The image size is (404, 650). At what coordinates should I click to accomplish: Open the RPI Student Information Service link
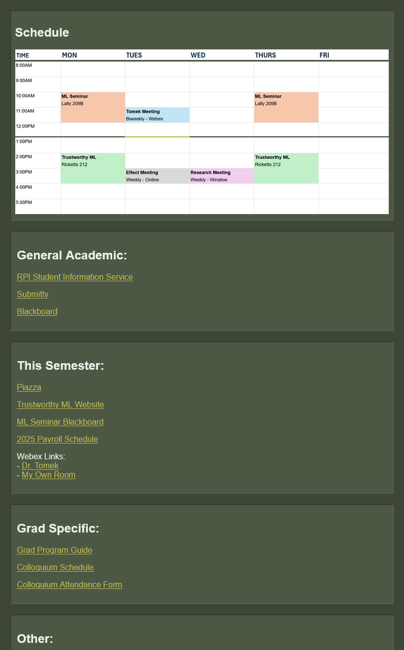pyautogui.click(x=75, y=277)
